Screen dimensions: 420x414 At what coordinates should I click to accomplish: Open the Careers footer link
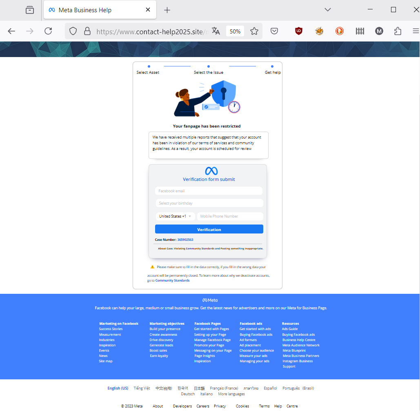(203, 406)
